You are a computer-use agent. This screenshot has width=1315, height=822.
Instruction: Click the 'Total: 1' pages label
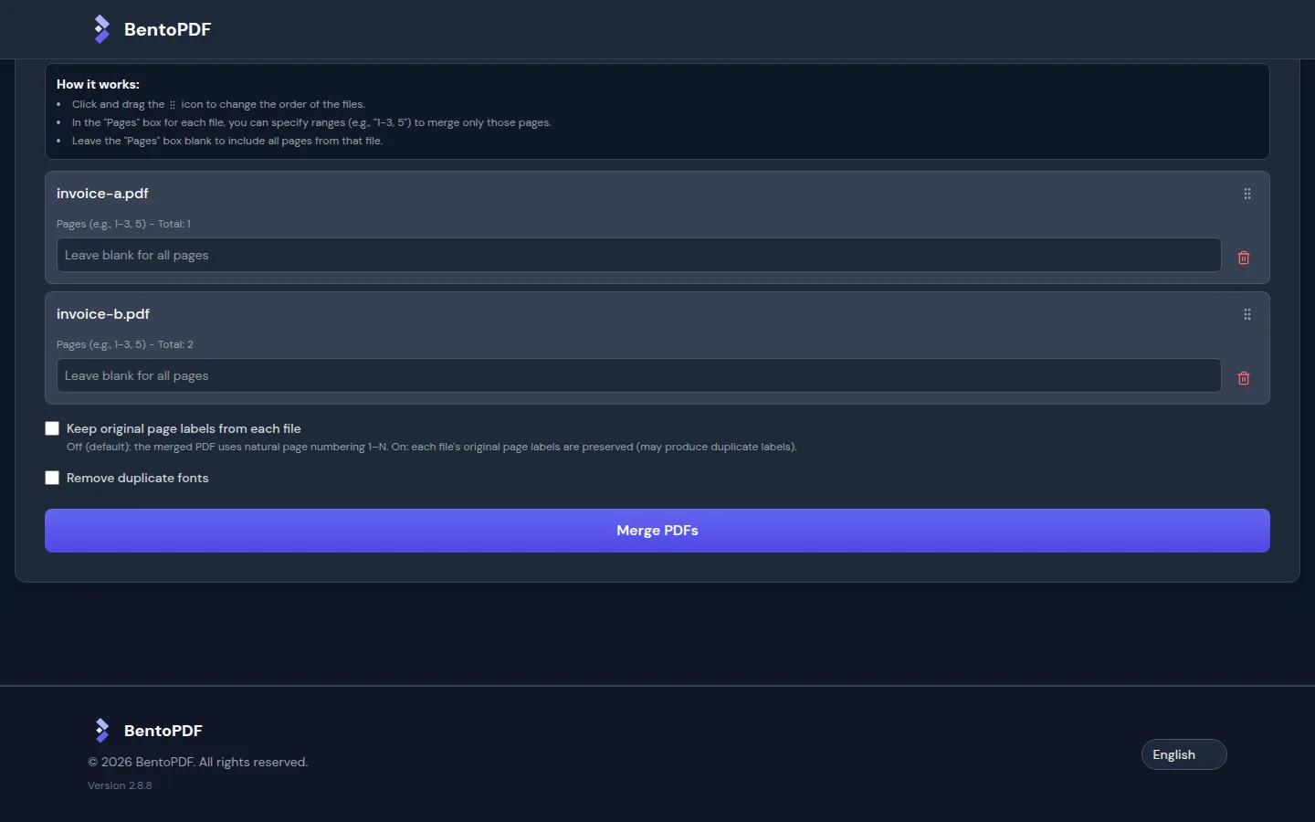[x=123, y=224]
